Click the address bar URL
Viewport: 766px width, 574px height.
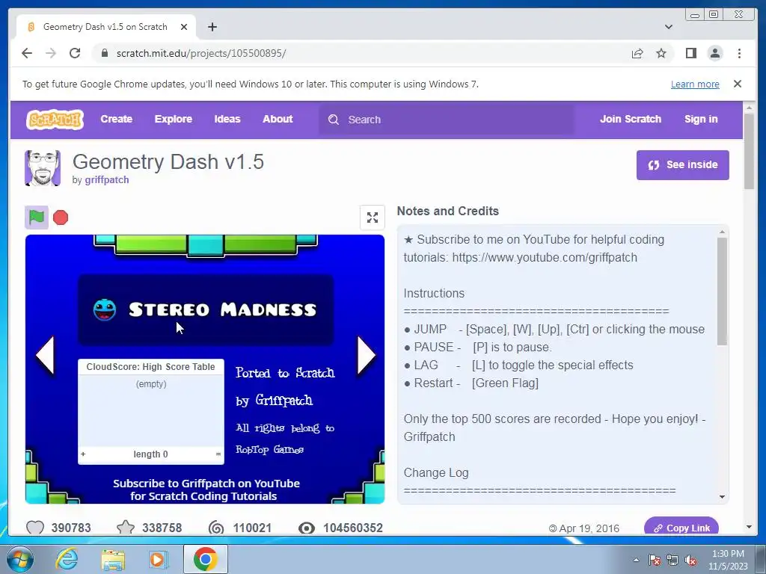[x=201, y=53]
